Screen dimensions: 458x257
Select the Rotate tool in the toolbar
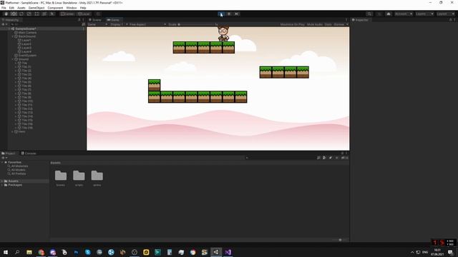21,14
